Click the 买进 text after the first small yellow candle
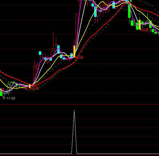Image resolution: width=159 pixels, height=156 pixels. coord(35,88)
